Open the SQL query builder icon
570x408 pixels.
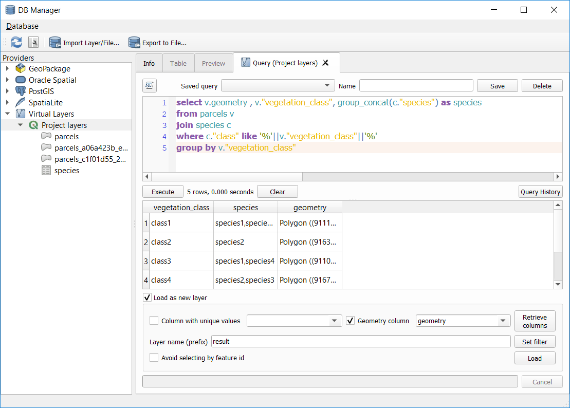(149, 85)
